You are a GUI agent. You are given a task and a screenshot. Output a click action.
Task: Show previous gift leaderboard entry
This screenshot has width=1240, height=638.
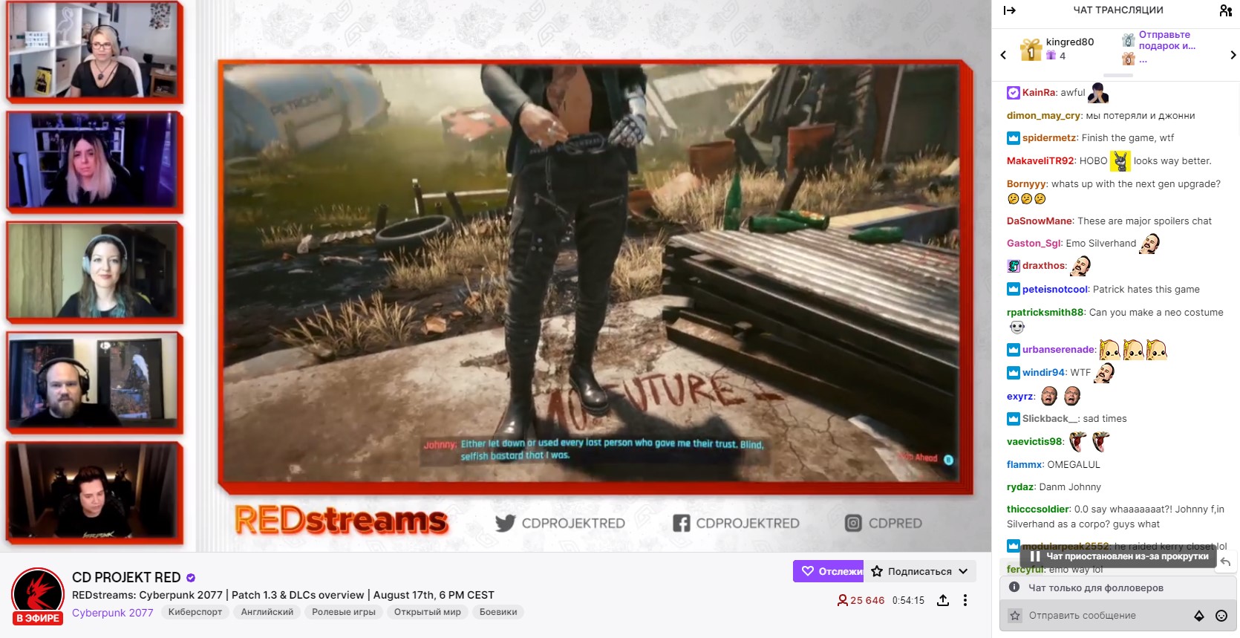1003,55
